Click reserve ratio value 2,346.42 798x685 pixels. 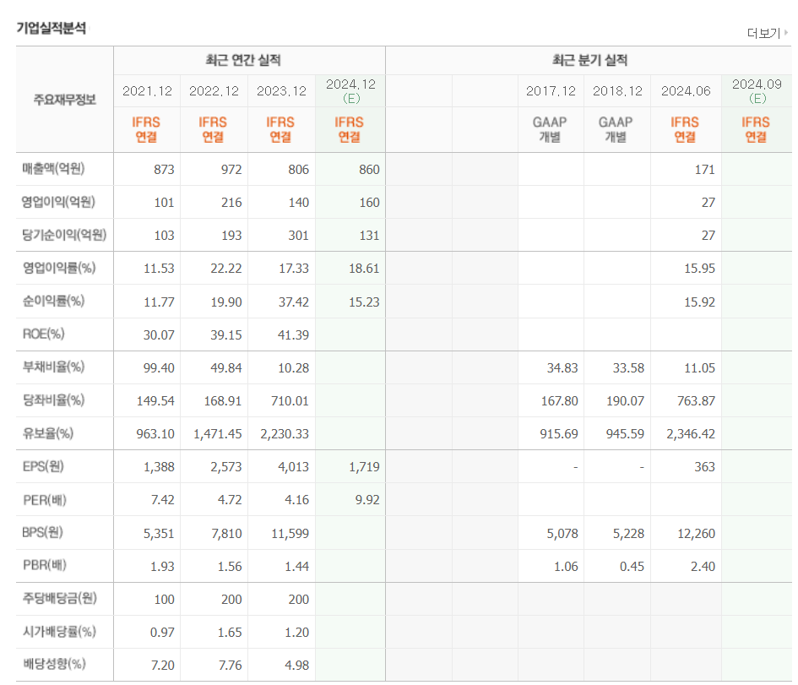pos(691,434)
